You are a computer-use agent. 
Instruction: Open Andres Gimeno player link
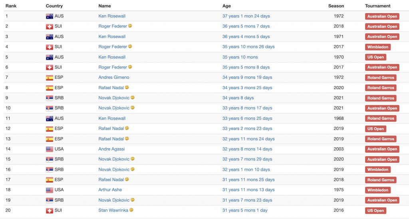(x=114, y=77)
